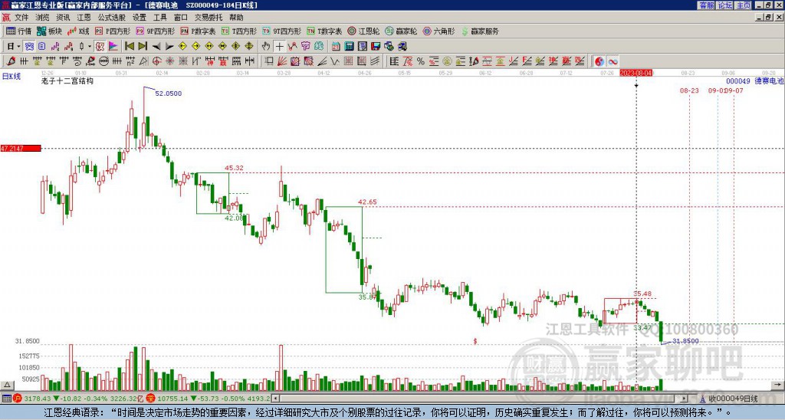Click the 45.32 resistance label
Image resolution: width=785 pixels, height=420 pixels.
(x=234, y=168)
